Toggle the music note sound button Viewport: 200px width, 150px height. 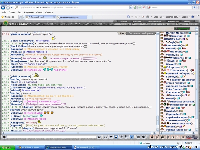pos(132,137)
